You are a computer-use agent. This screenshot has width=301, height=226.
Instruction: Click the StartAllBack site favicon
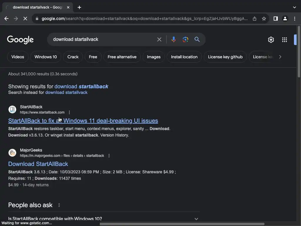point(12,109)
